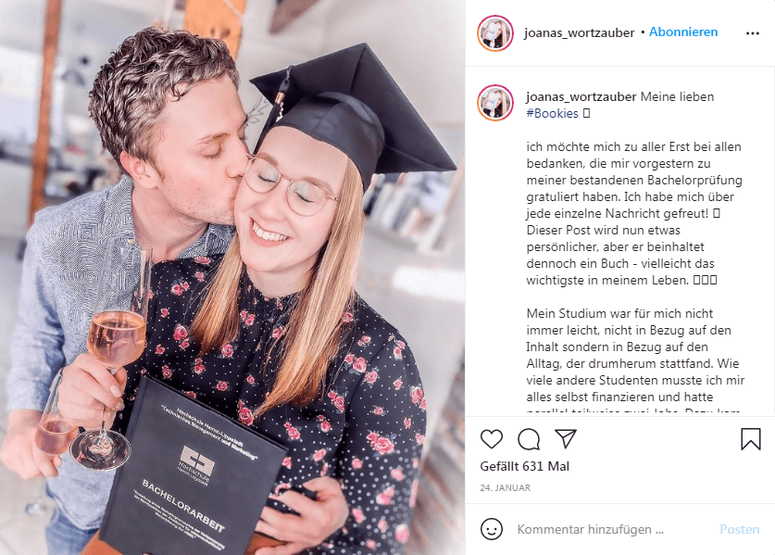775x555 pixels.
Task: Open the emoji picker smiley icon
Action: [x=492, y=529]
